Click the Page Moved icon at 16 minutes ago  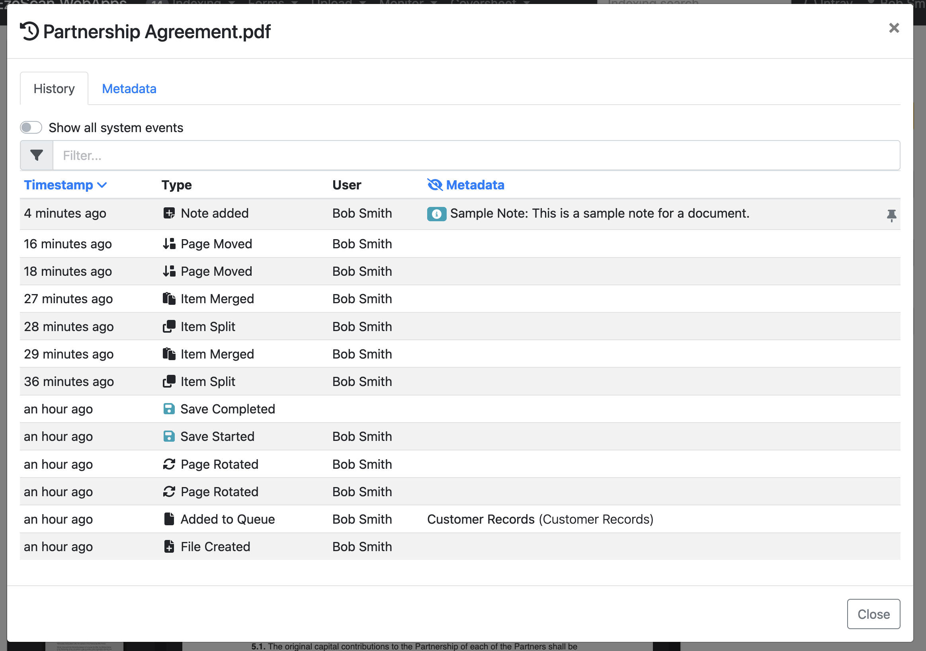point(169,244)
